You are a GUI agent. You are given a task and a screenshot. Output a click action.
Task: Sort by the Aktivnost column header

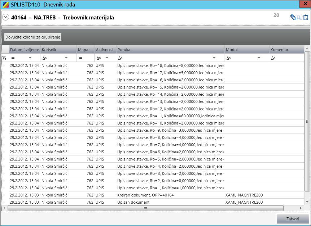coord(105,50)
